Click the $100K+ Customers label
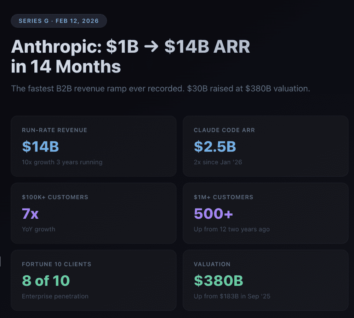Viewport: 354px width, 318px height. tap(55, 197)
